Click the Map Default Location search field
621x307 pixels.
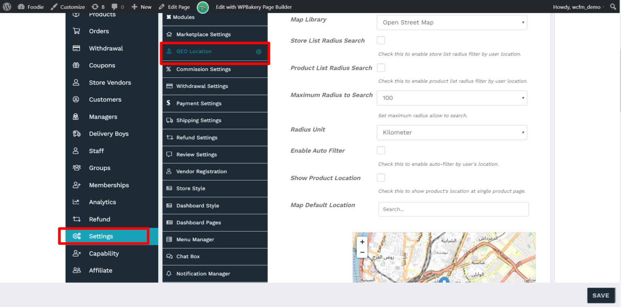pos(453,209)
